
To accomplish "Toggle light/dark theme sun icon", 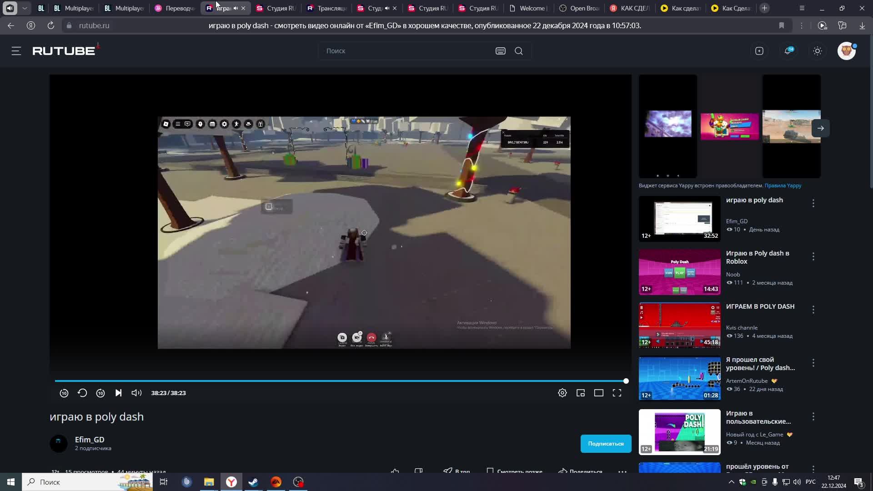I will point(818,51).
